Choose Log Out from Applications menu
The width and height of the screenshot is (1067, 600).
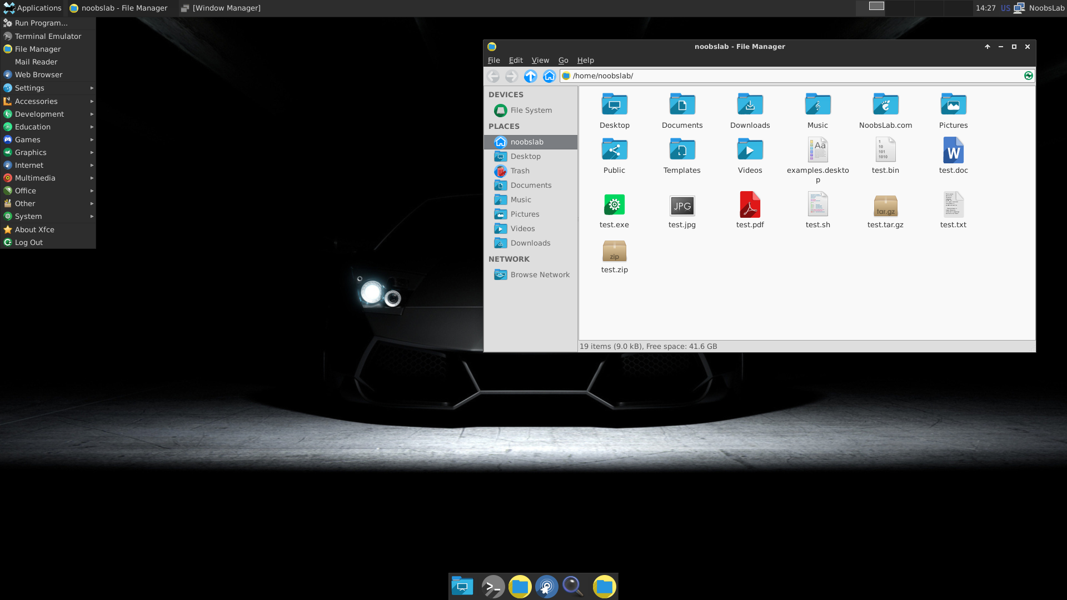48,242
